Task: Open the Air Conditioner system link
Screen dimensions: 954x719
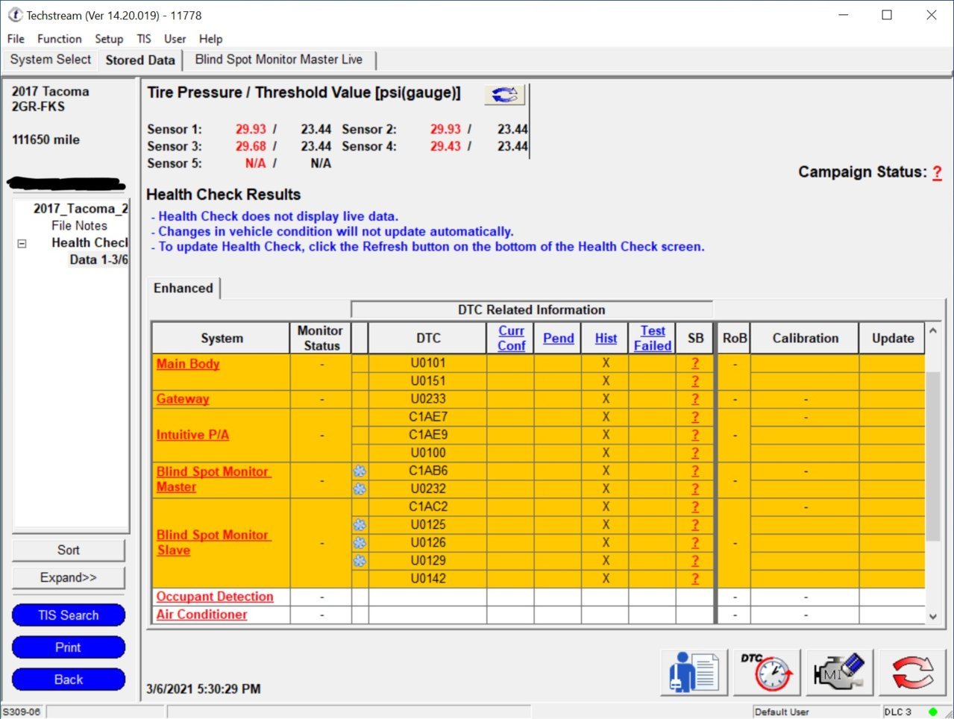Action: (x=201, y=615)
